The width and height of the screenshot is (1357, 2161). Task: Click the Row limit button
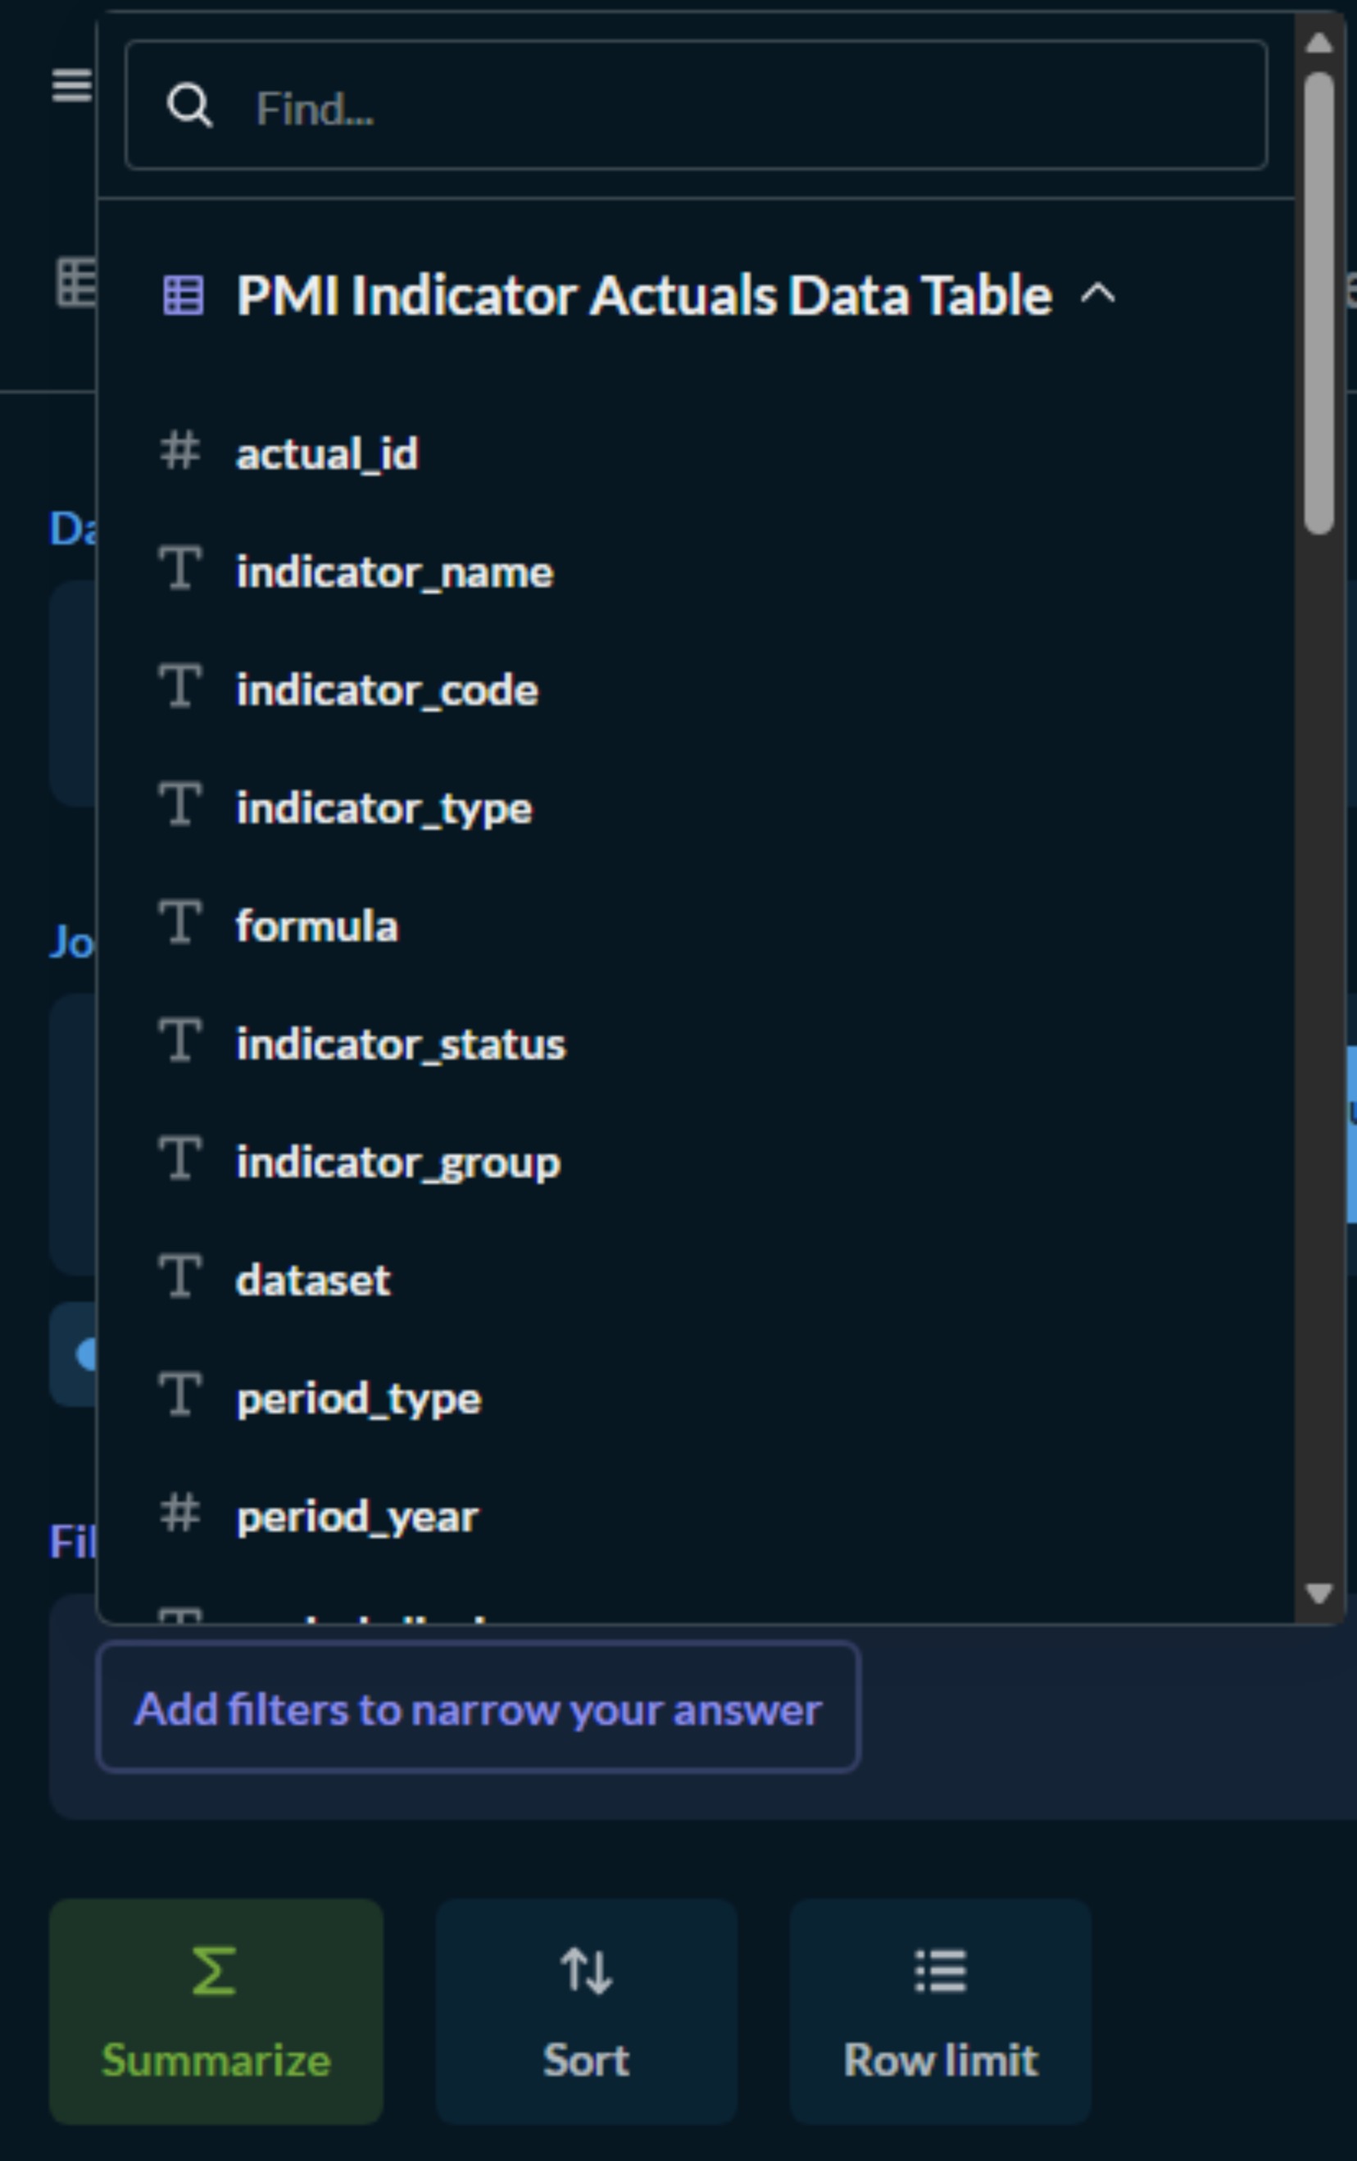pos(941,2012)
